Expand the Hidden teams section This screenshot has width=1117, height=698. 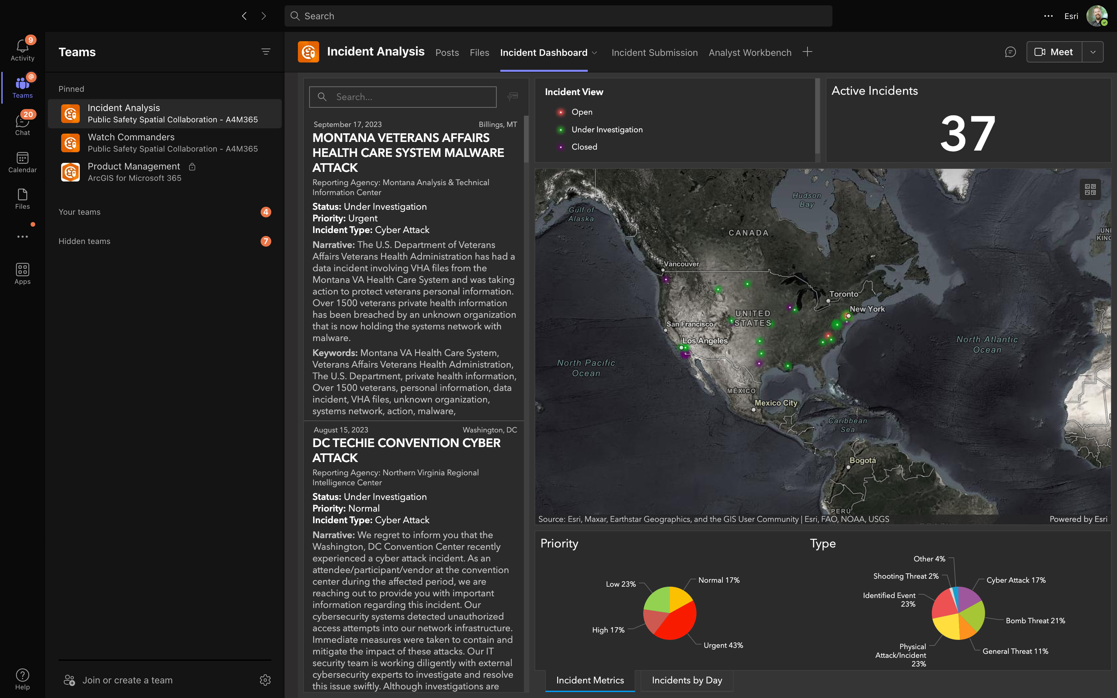84,241
